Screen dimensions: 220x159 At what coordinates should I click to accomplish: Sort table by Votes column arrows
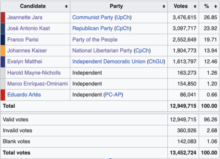195,6
